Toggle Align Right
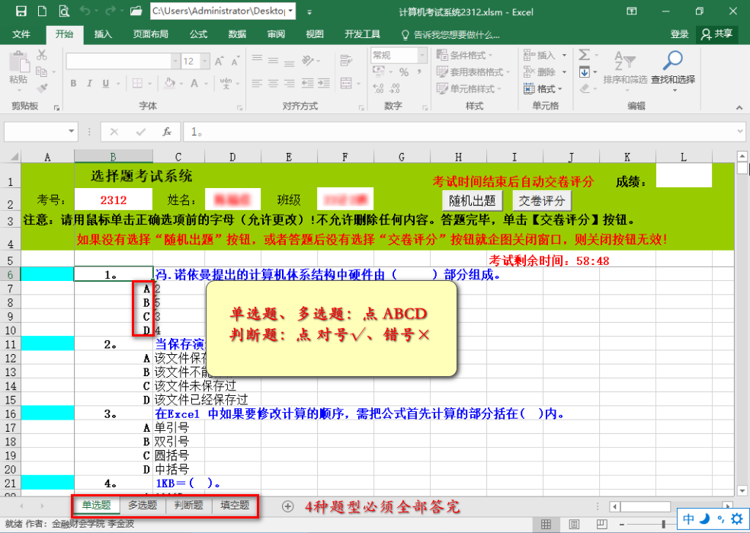Screen dimensions: 750x533 click(290, 83)
